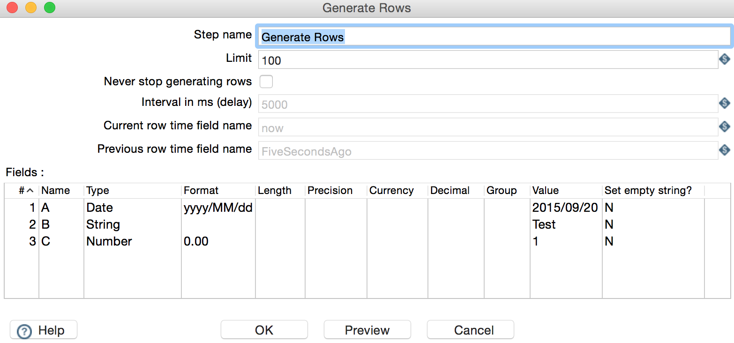Click the Help question mark icon
Viewport: 734px width, 343px height.
[x=23, y=331]
